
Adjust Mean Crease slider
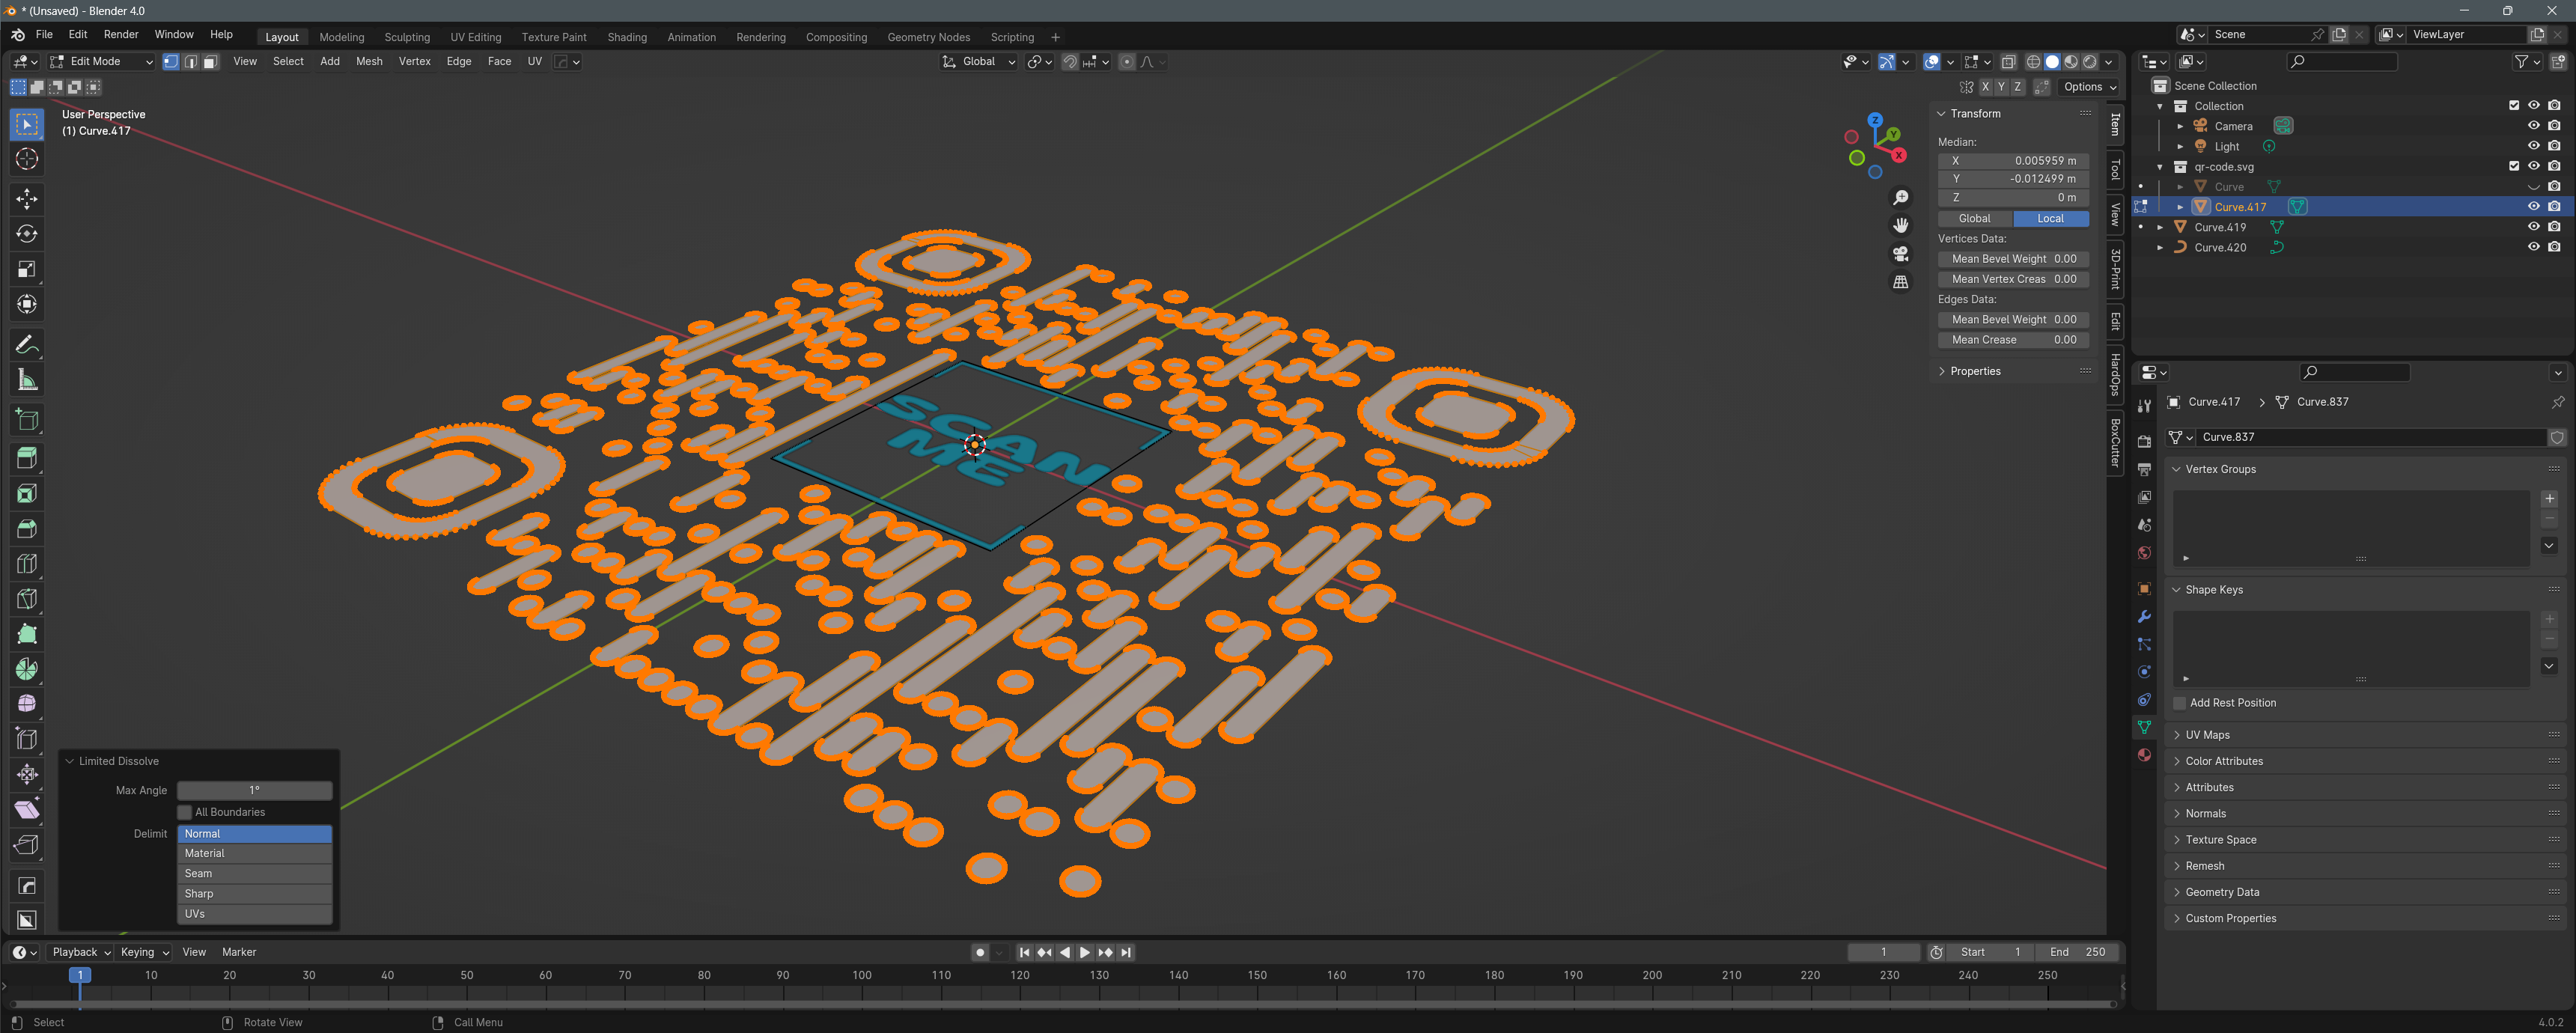(2013, 340)
